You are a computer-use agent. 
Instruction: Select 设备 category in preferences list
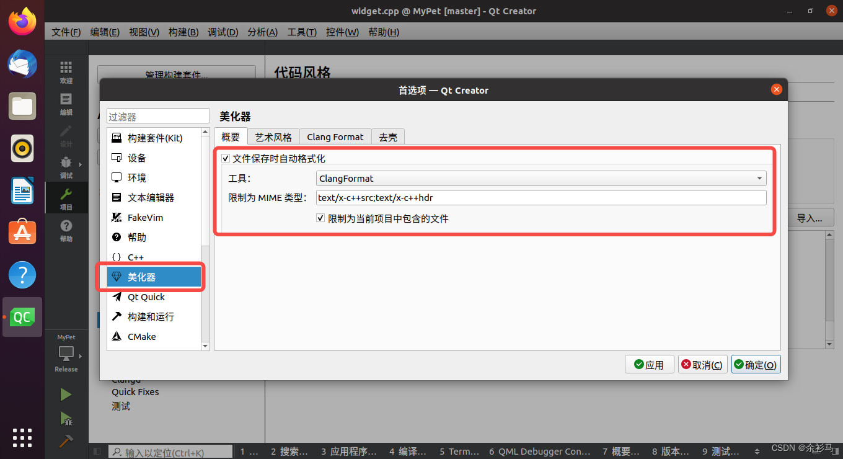point(155,158)
